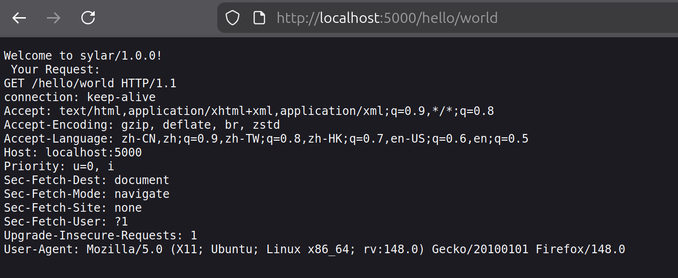Click the 'connection: keep-alive' header line

pos(80,97)
